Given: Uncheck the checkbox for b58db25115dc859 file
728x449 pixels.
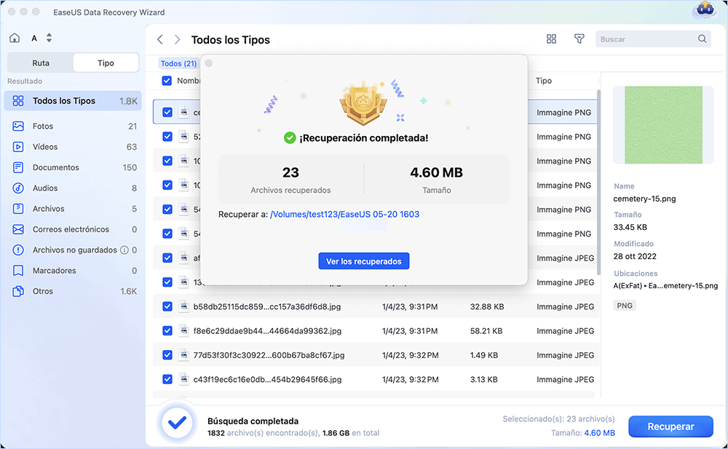Looking at the screenshot, I should pos(167,306).
